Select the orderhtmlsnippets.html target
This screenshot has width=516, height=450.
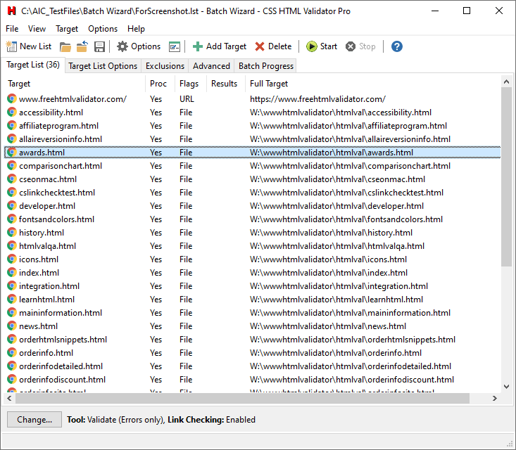253,339
